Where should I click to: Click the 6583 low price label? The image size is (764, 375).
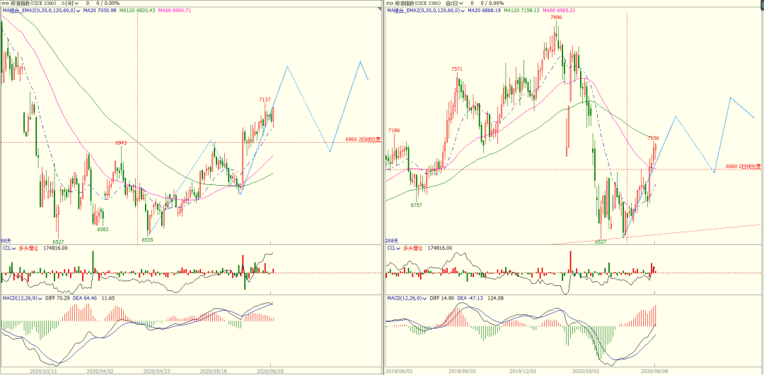click(x=103, y=229)
